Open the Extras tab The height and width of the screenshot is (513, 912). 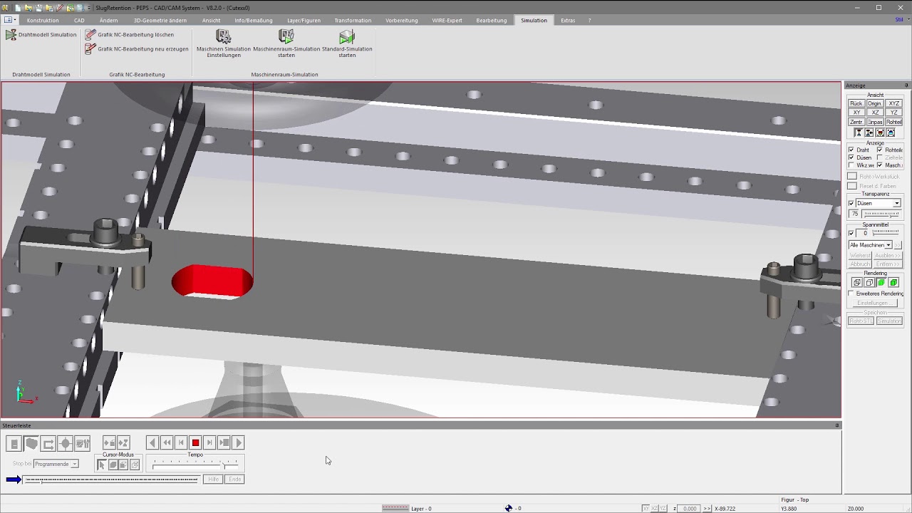(568, 20)
